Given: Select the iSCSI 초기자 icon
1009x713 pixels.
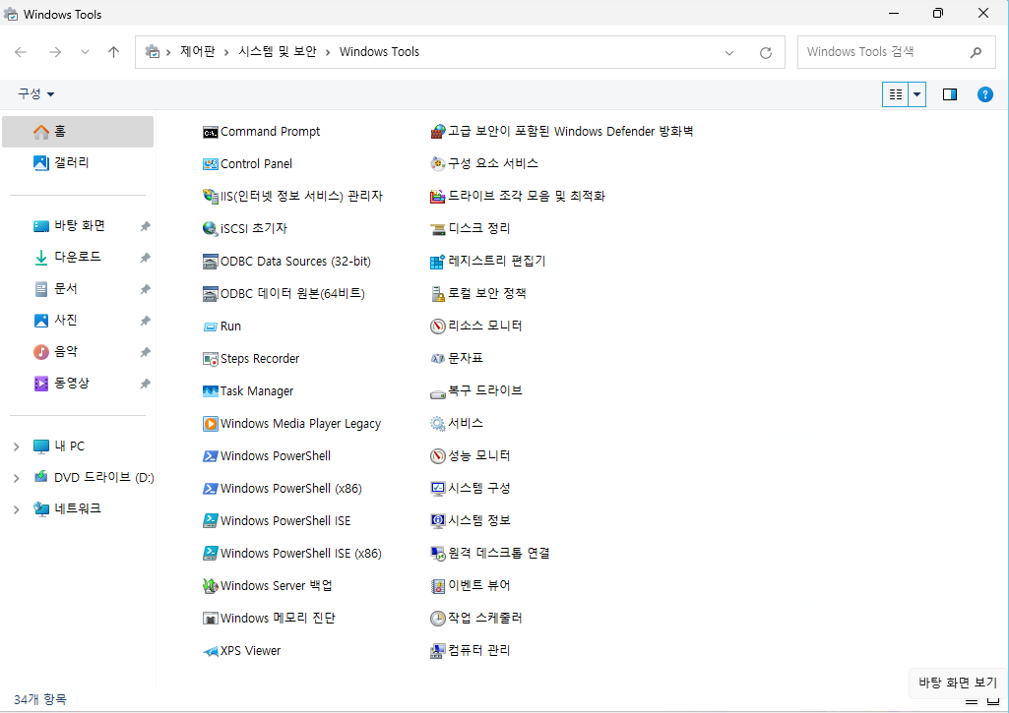Looking at the screenshot, I should (x=210, y=229).
